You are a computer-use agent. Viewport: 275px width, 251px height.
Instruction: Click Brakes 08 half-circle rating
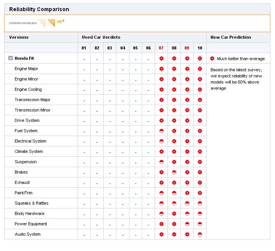pyautogui.click(x=174, y=172)
